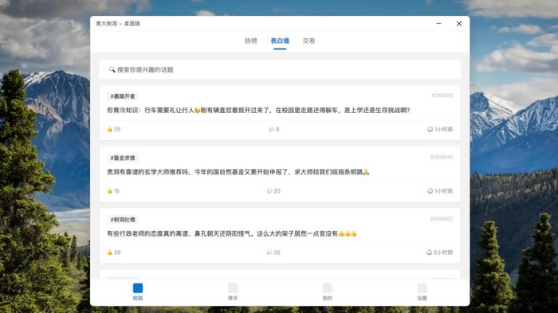Close the 青大树洞 window
558x313 pixels.
459,23
